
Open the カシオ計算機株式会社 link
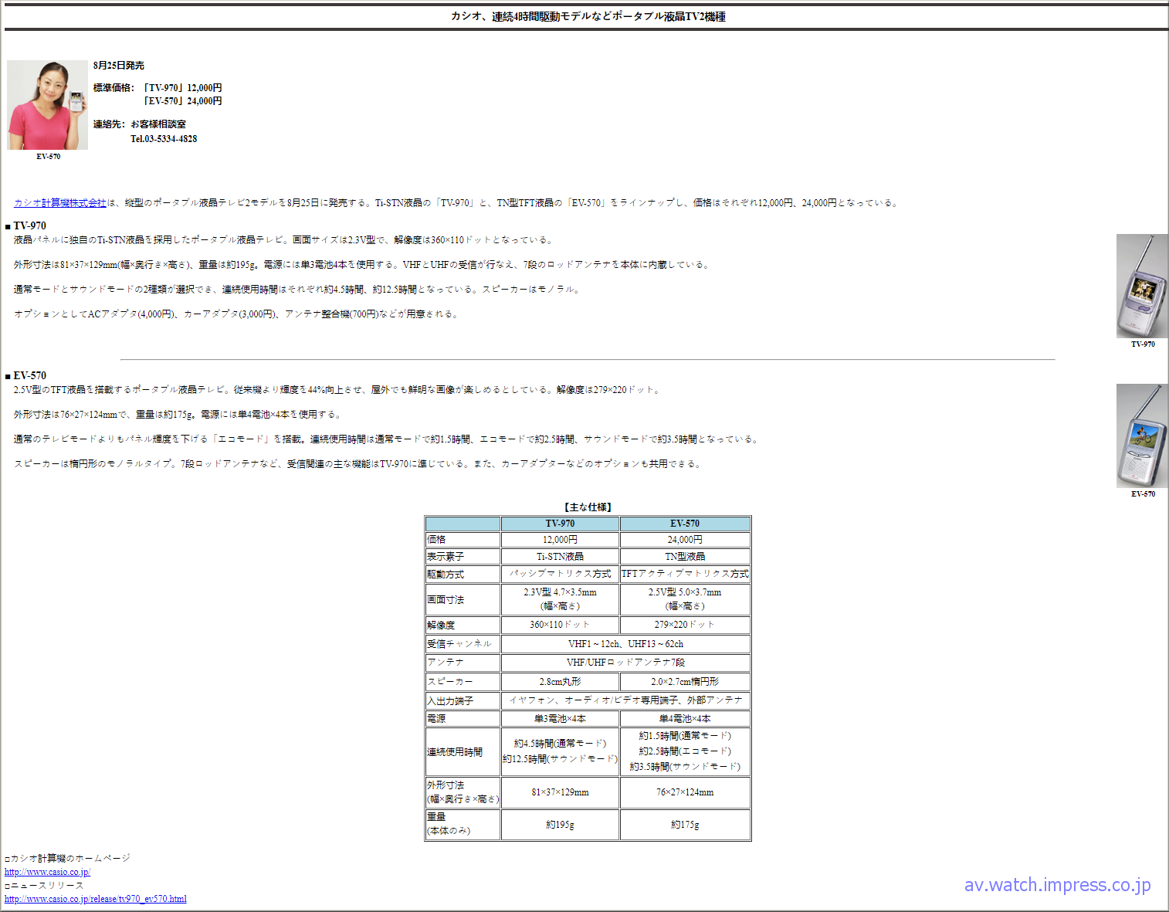(x=59, y=203)
